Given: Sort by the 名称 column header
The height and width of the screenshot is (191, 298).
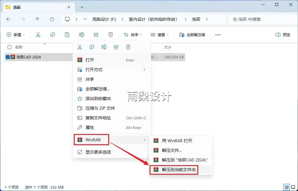Looking at the screenshot, I should click(19, 47).
